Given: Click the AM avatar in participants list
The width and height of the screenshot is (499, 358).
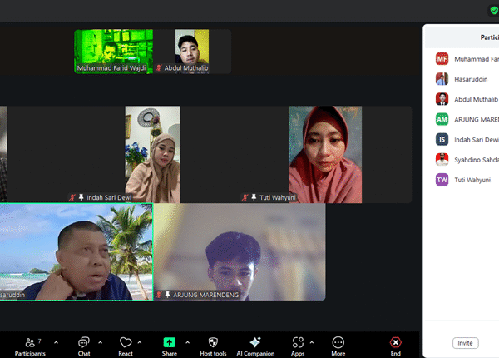Looking at the screenshot, I should tap(442, 119).
